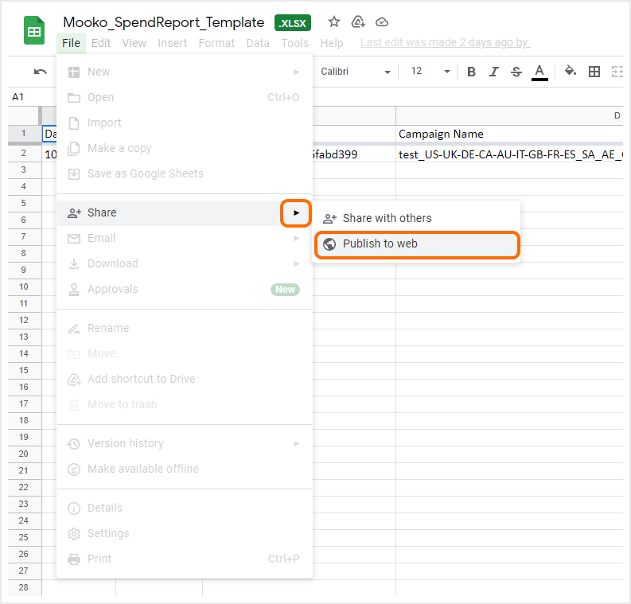The width and height of the screenshot is (631, 604).
Task: Open the font size 12 dropdown
Action: tap(430, 72)
